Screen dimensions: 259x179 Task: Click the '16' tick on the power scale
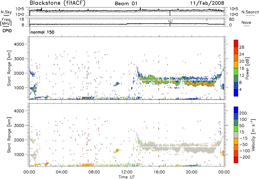pos(242,68)
